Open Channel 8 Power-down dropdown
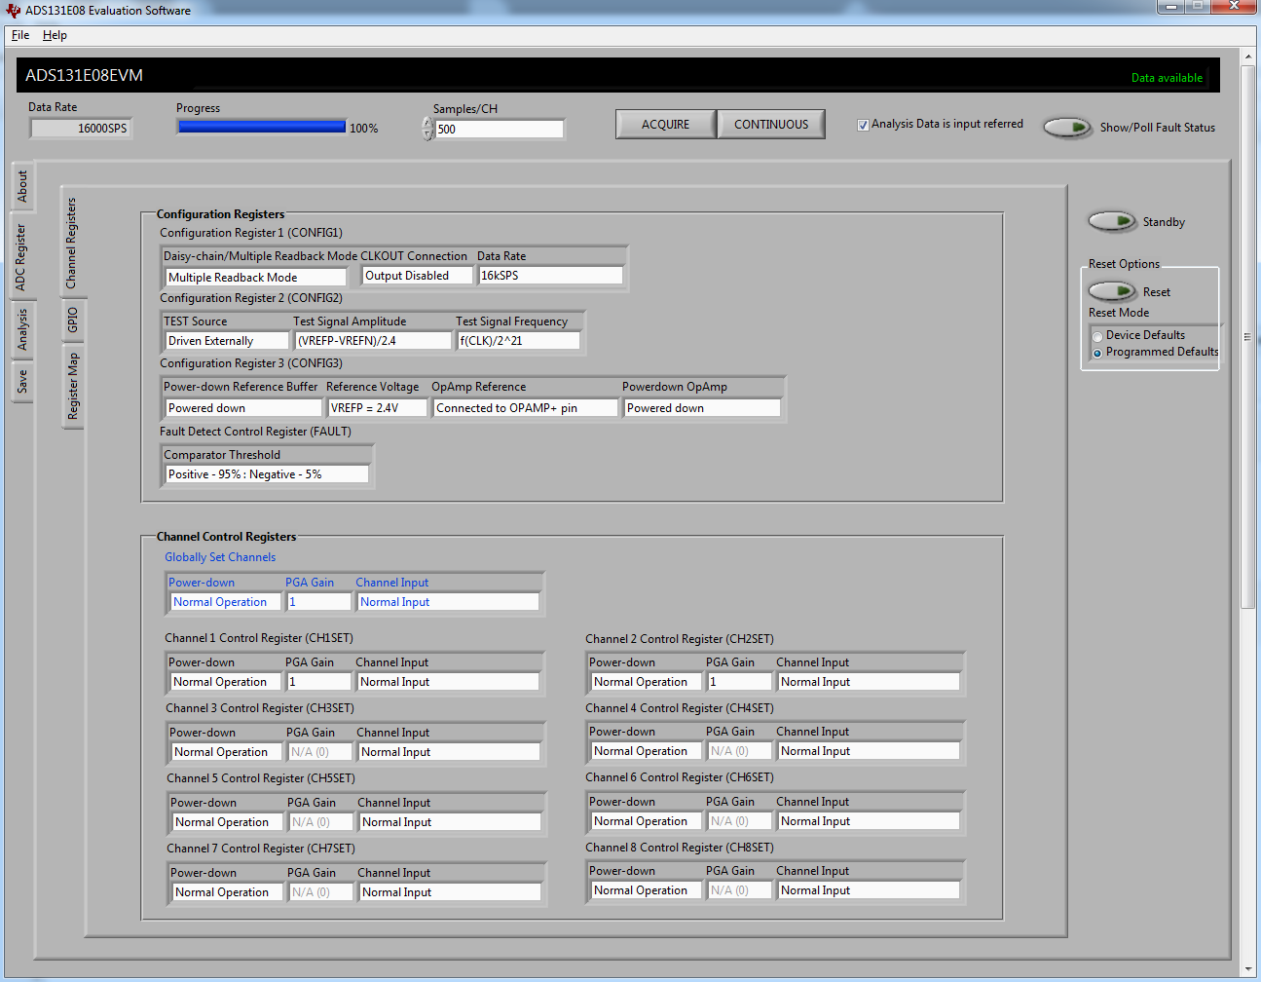 [647, 890]
